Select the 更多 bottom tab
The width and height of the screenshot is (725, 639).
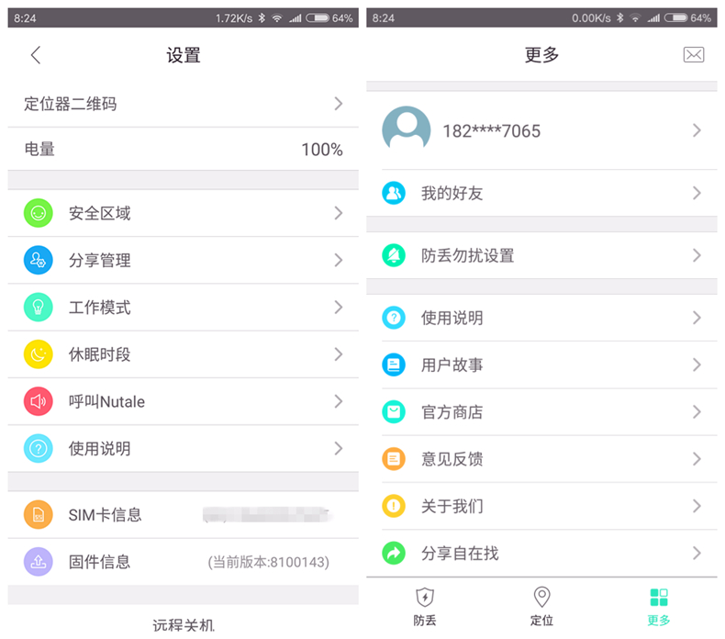coord(658,607)
